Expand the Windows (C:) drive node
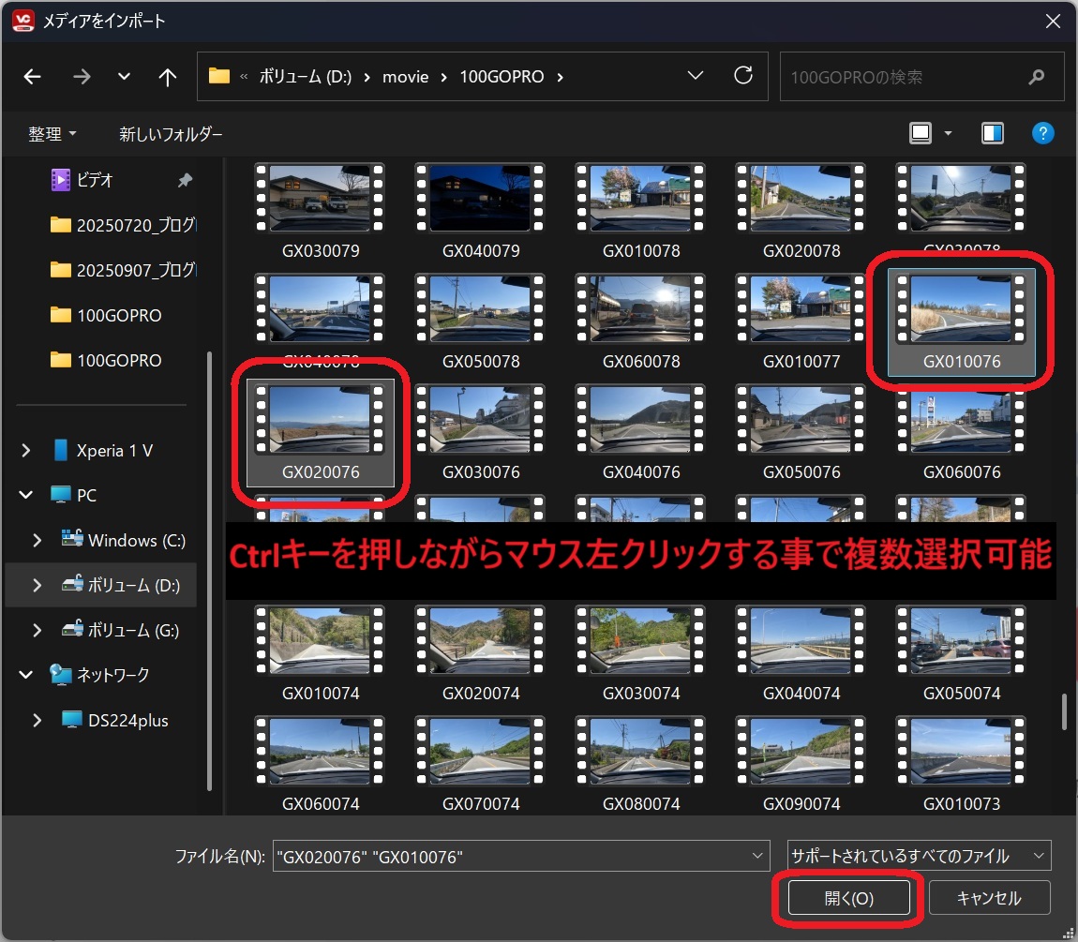This screenshot has width=1078, height=942. (x=37, y=541)
